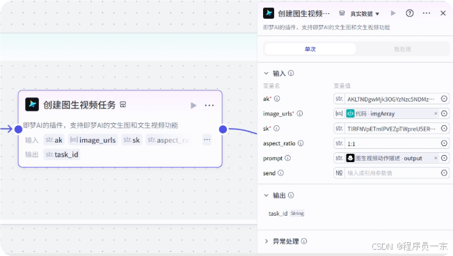Click the sk input tag on the node

132,140
